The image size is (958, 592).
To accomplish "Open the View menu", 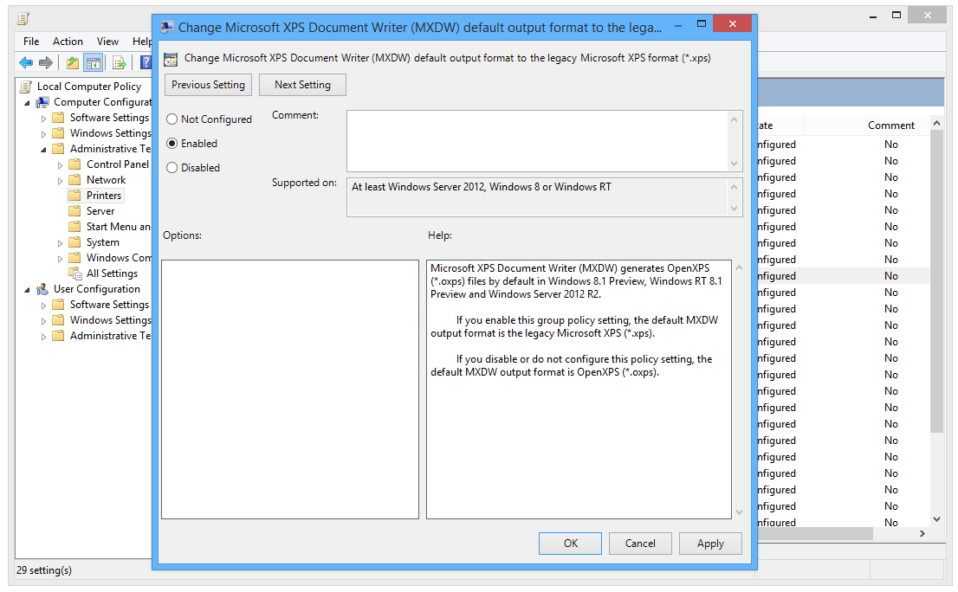I will pyautogui.click(x=107, y=41).
